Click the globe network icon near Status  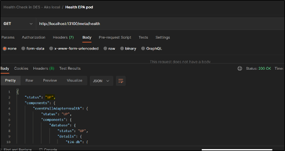click(240, 68)
